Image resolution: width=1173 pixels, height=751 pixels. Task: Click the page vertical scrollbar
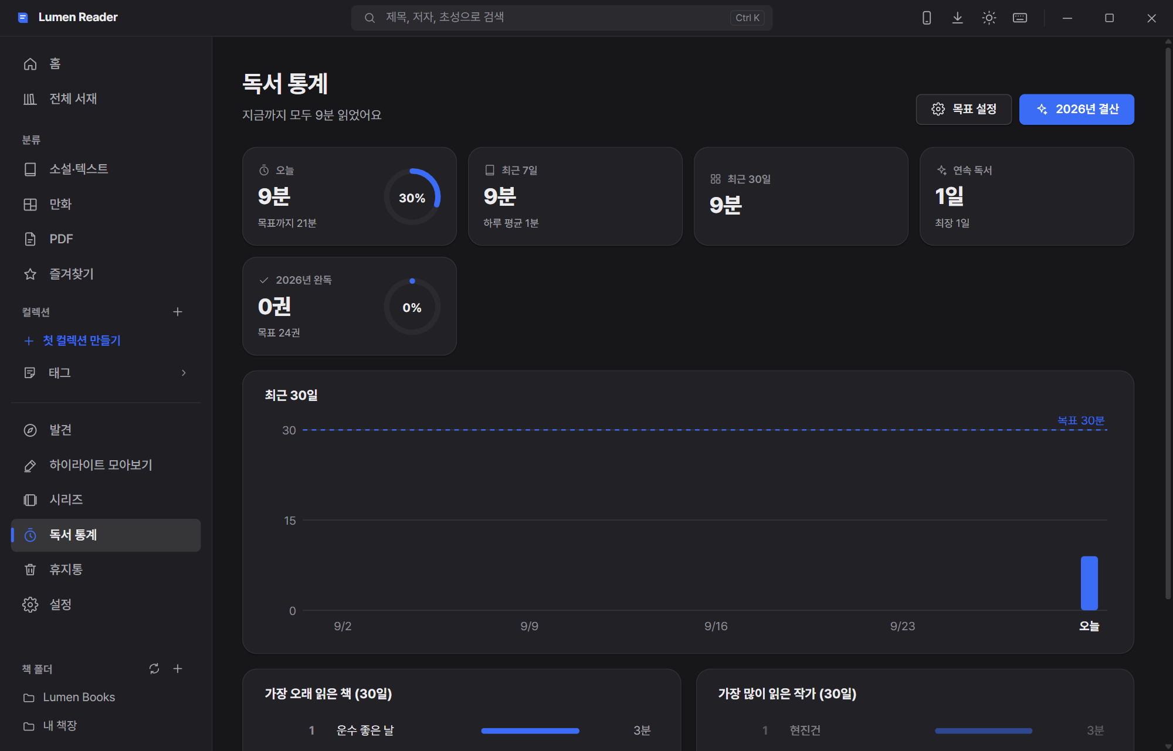[1168, 322]
